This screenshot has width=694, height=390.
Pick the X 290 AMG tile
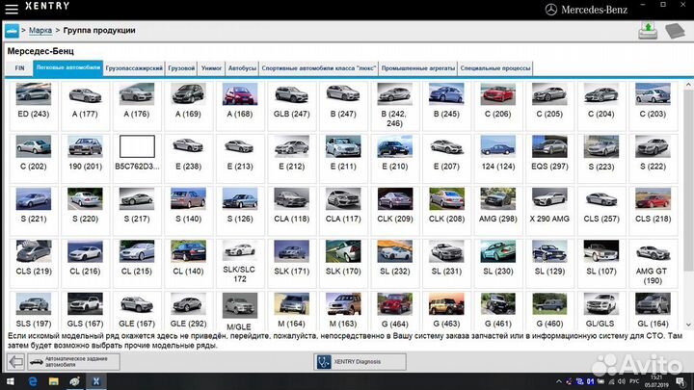click(x=549, y=211)
